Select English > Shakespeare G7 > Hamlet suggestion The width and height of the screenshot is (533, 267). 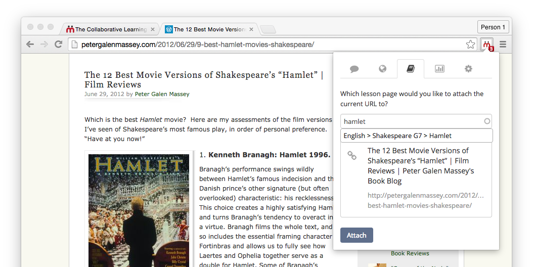416,136
